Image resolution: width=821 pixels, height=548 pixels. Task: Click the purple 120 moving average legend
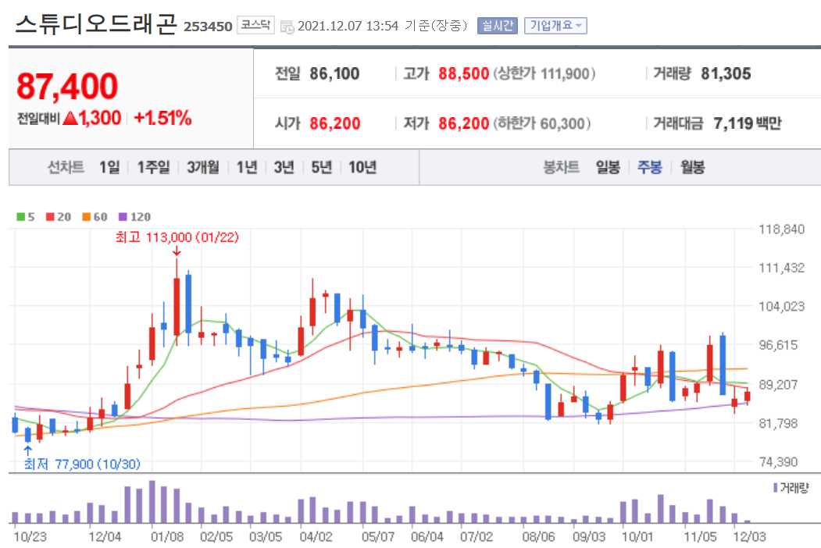134,217
